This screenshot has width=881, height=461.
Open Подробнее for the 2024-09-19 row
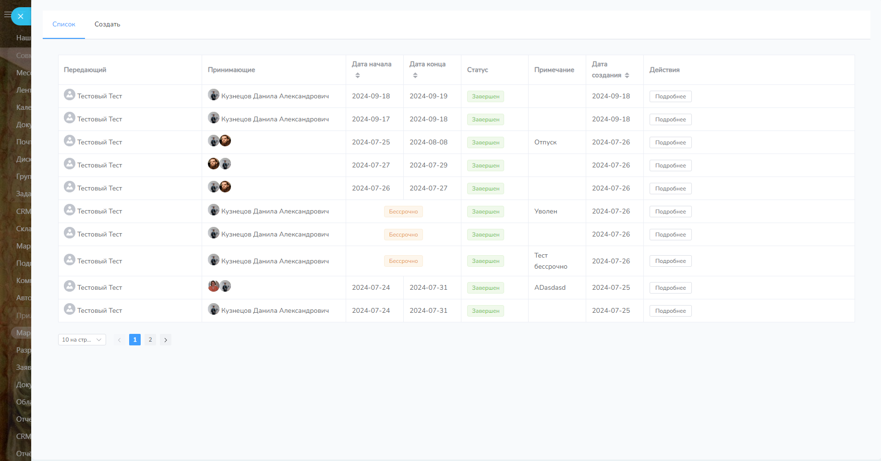tap(670, 96)
